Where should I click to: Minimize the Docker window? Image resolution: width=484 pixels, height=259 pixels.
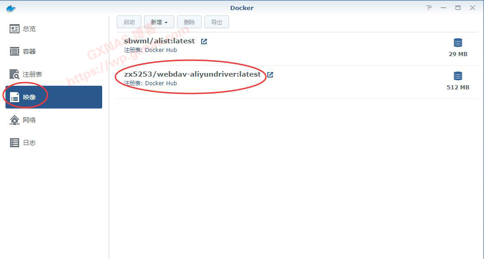(443, 8)
